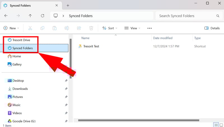Go forward with the right arrow
224x127 pixels.
[18, 16]
